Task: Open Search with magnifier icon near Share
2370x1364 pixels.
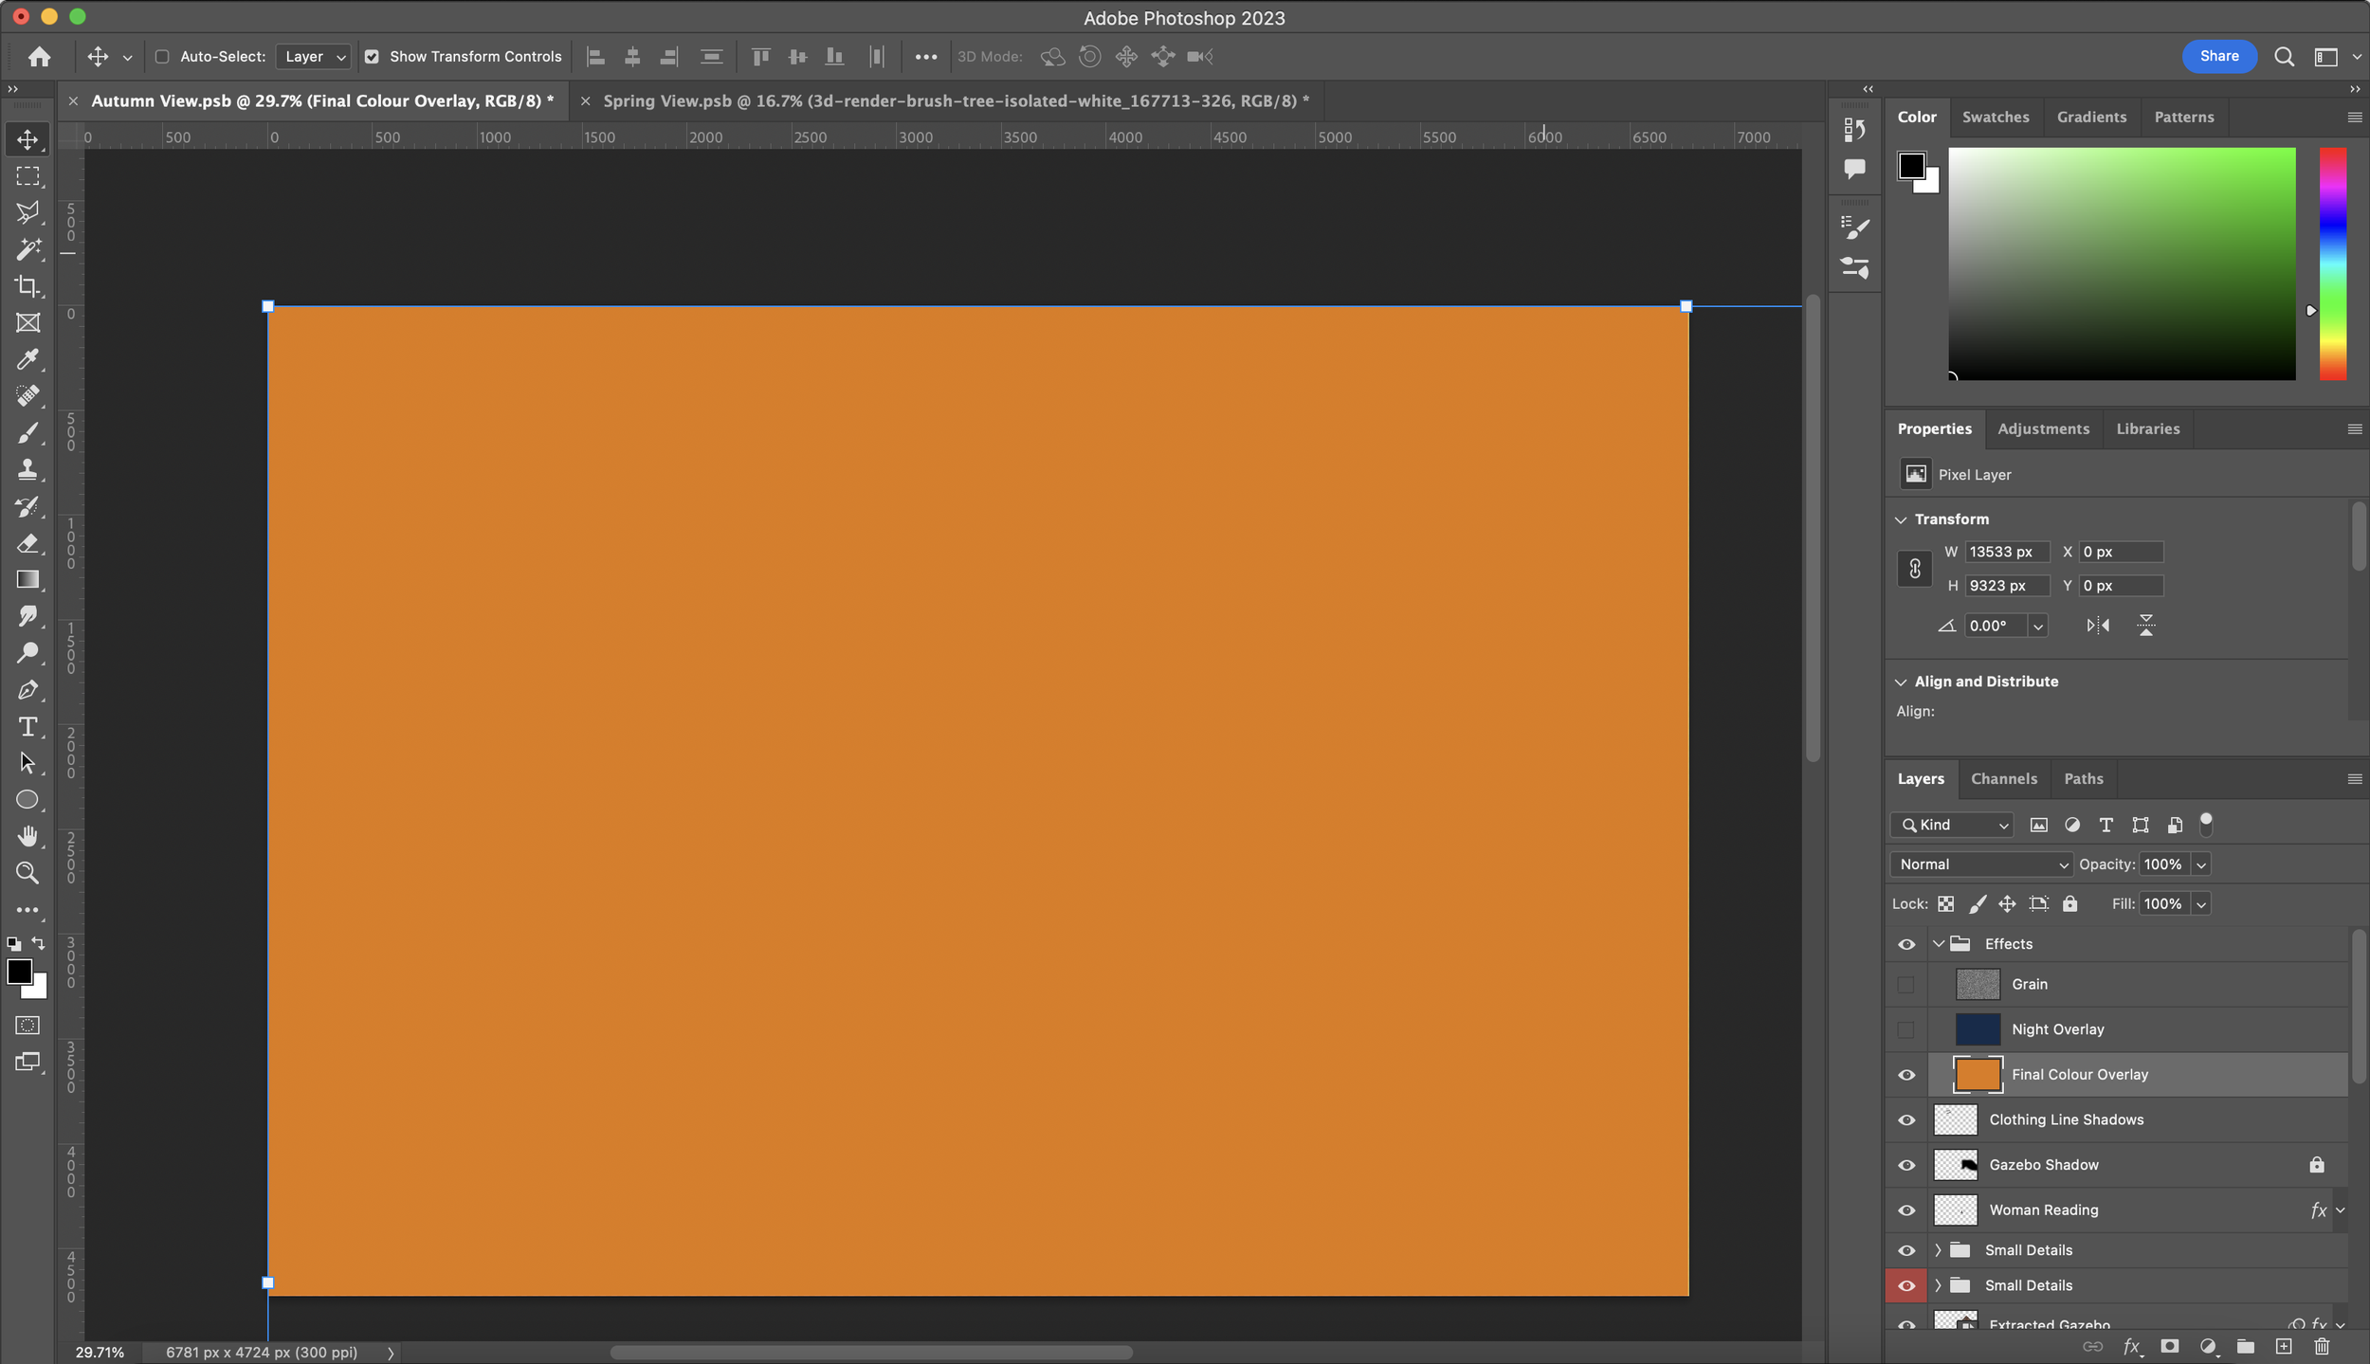Action: coord(2285,57)
